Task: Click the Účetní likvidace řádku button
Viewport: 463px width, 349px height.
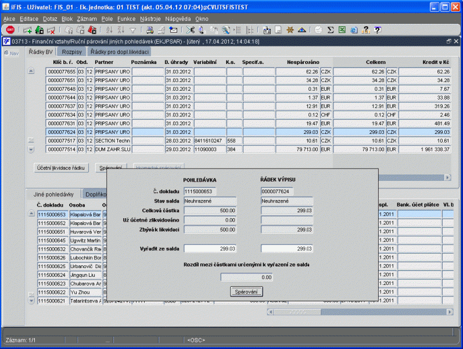Action: pos(62,168)
